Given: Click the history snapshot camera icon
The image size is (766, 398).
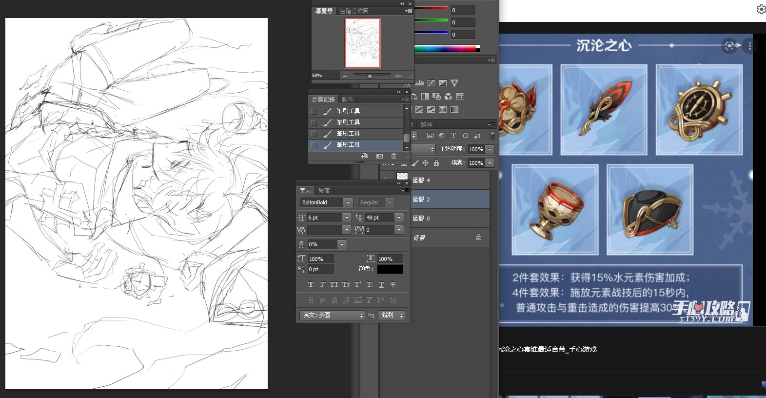Looking at the screenshot, I should [x=379, y=156].
